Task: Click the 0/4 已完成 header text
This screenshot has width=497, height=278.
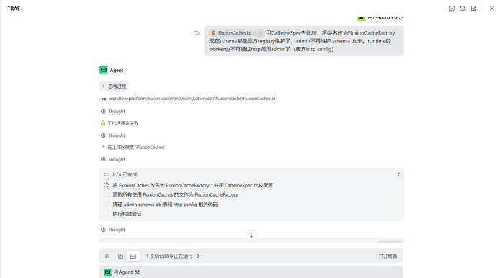Action: (125, 175)
